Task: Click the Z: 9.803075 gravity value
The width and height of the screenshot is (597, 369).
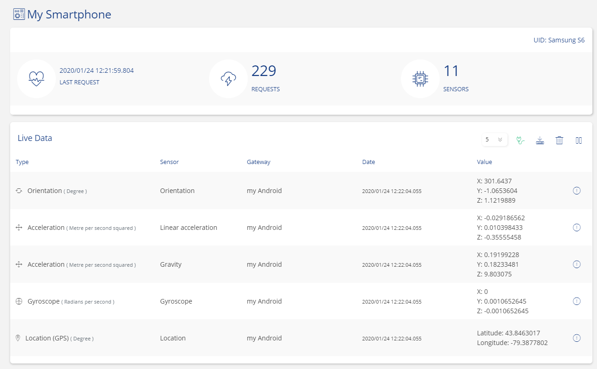Action: click(x=494, y=274)
